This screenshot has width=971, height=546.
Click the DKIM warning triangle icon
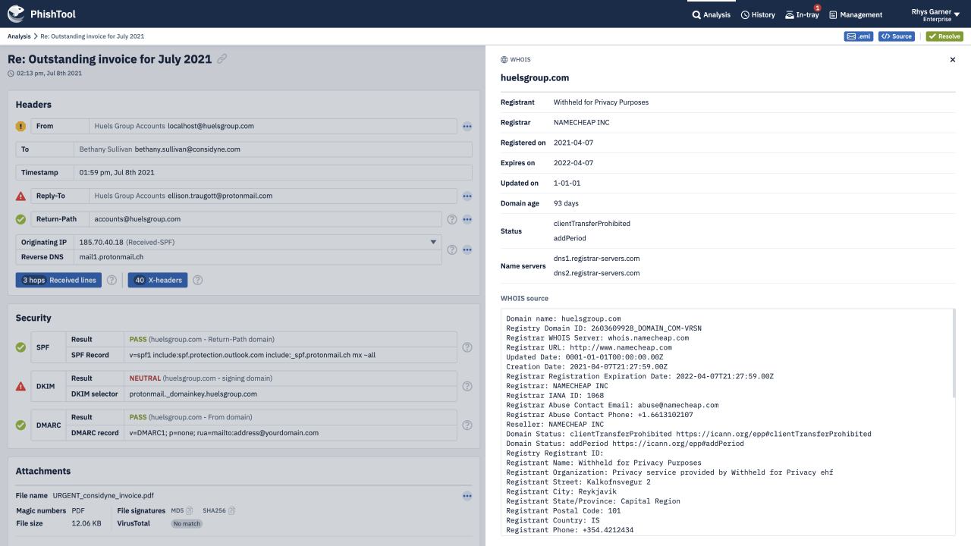[20, 386]
